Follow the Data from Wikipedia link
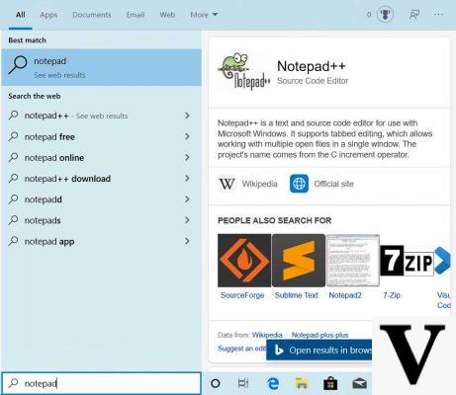The height and width of the screenshot is (395, 456). 267,335
